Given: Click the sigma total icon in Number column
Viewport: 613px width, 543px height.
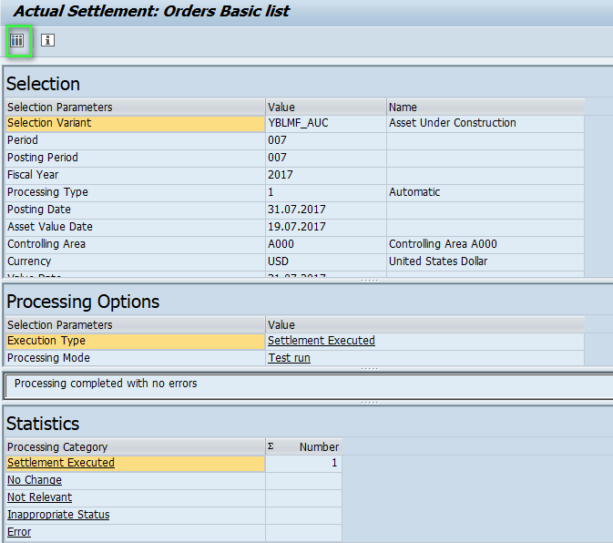Looking at the screenshot, I should [271, 446].
